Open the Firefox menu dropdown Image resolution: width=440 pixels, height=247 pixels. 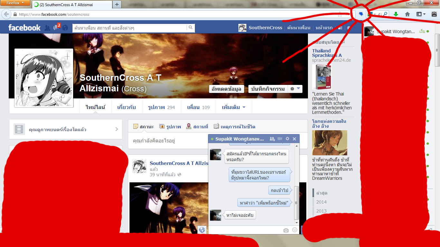15,3
